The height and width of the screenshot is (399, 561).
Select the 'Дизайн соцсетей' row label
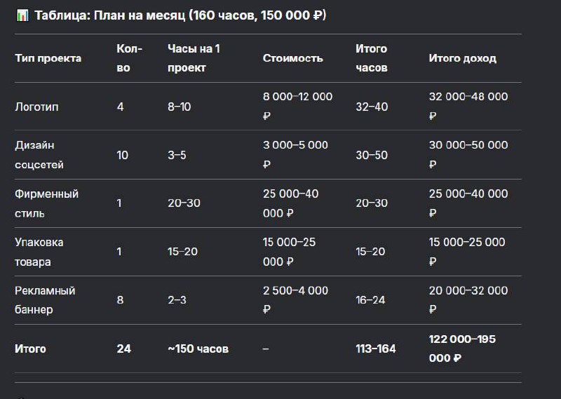[x=39, y=155]
